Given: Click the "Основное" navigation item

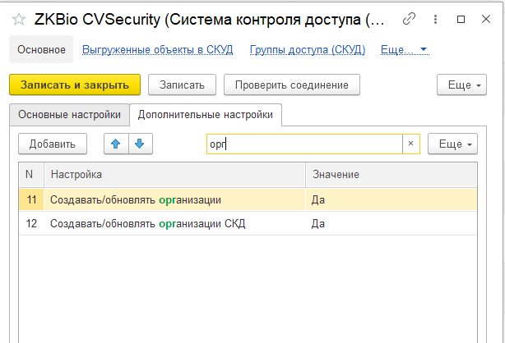Looking at the screenshot, I should coord(41,50).
